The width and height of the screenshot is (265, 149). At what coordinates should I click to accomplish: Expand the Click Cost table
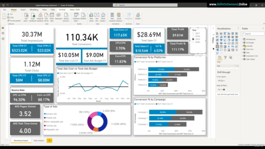pos(242,49)
